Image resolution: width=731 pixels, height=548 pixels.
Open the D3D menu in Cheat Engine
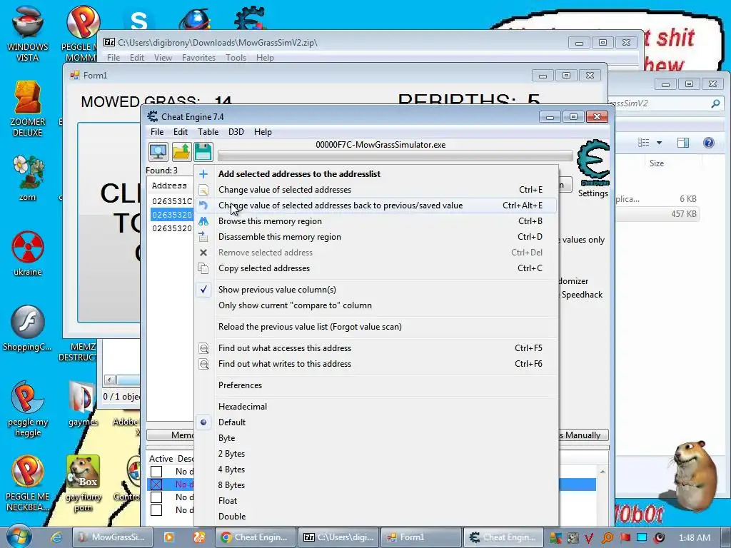[x=236, y=132]
